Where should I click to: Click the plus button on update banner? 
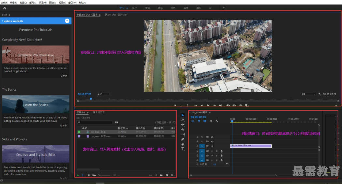click(x=67, y=21)
